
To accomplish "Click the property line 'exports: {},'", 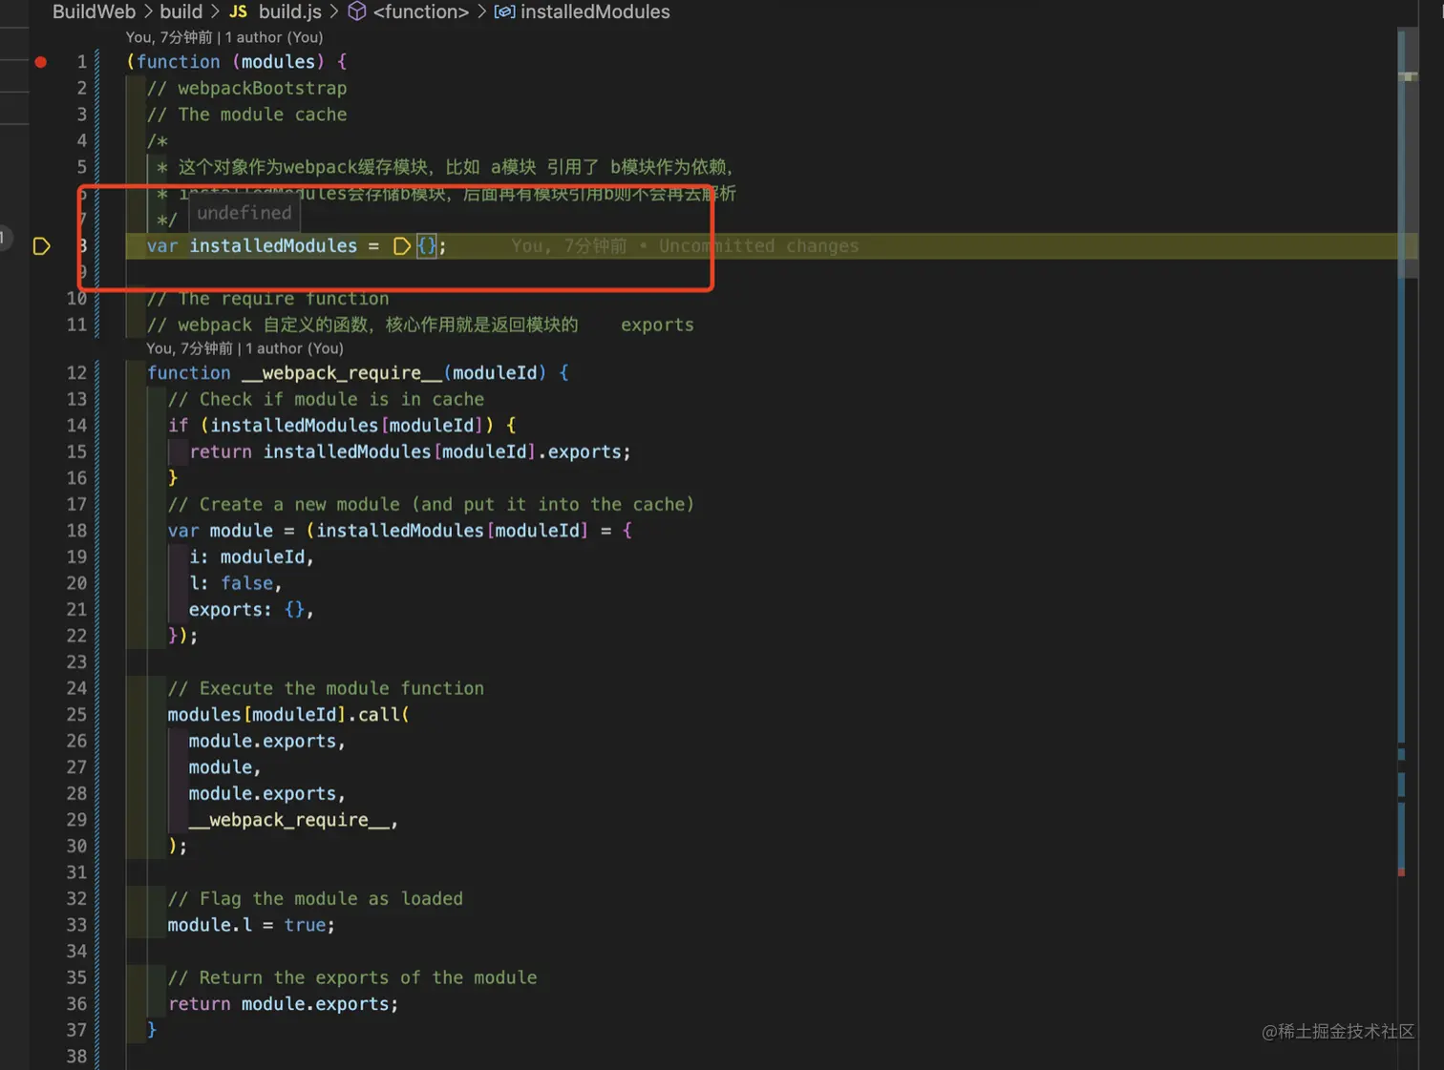I will click(251, 609).
